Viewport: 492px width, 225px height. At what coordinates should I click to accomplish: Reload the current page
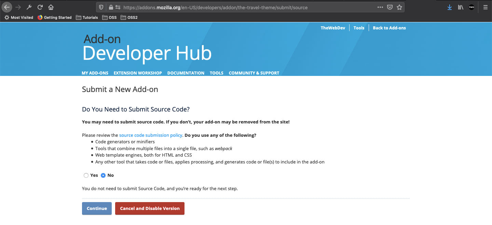[40, 7]
